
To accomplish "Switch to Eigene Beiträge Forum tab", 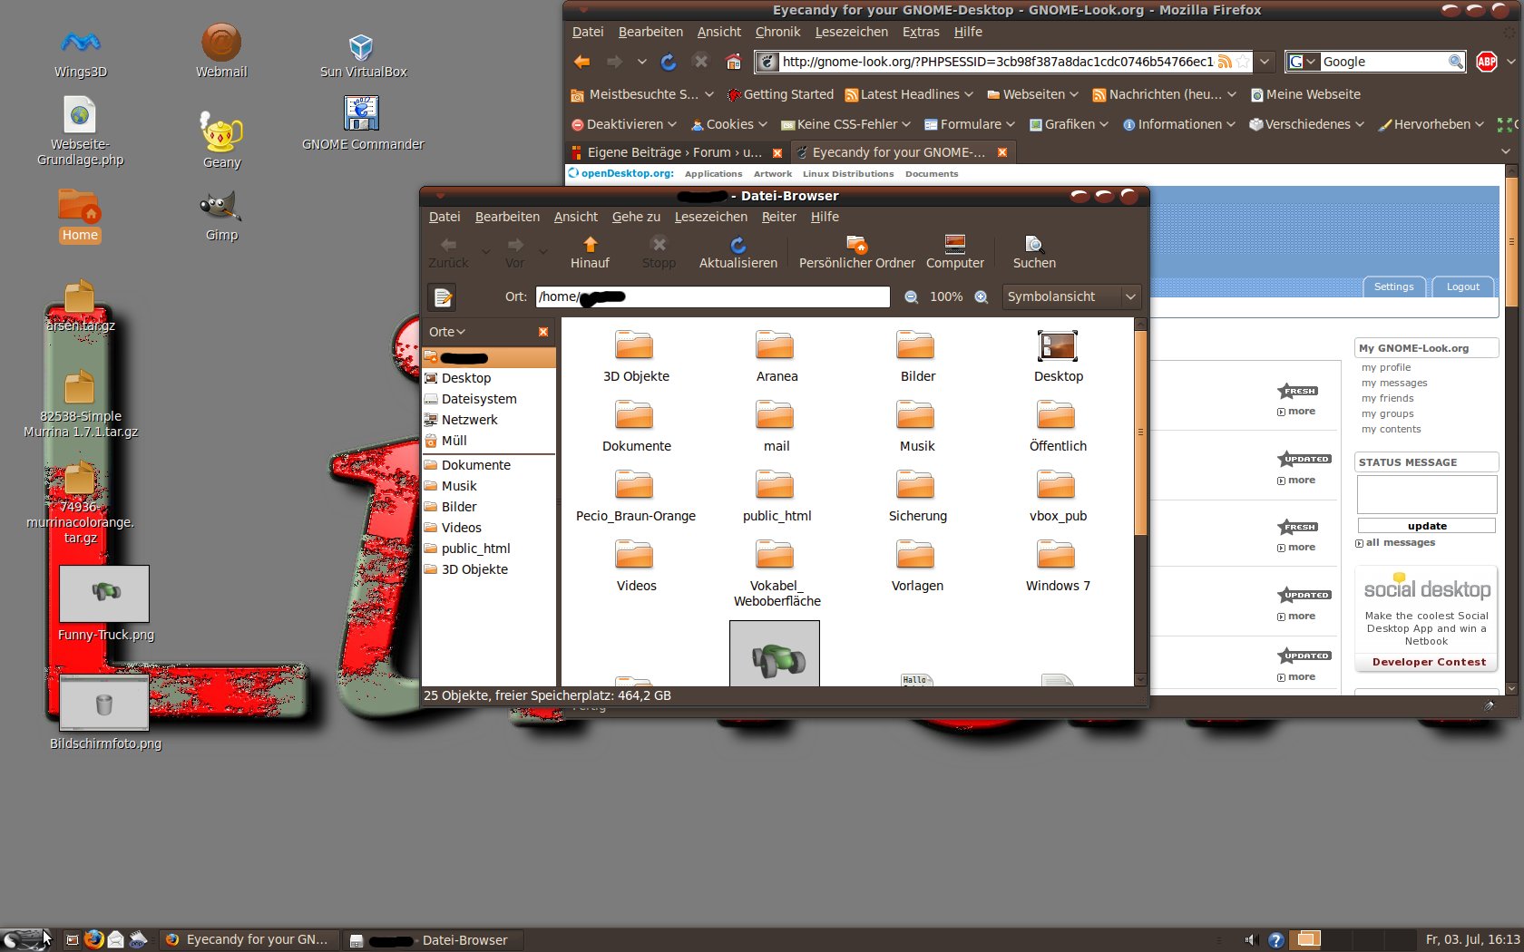I will pos(675,152).
